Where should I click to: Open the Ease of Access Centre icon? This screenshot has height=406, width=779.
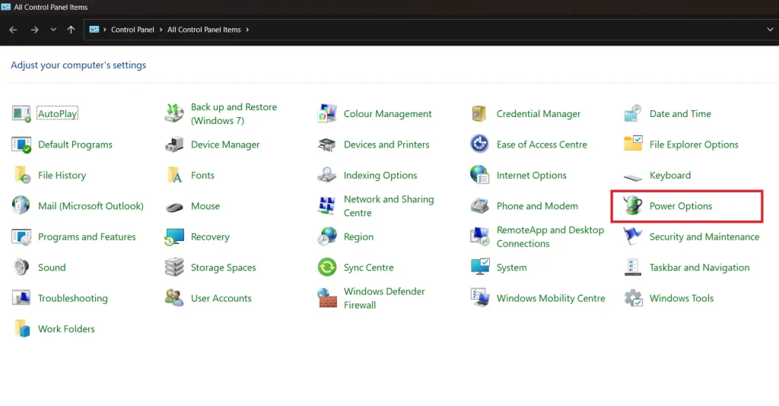tap(480, 144)
